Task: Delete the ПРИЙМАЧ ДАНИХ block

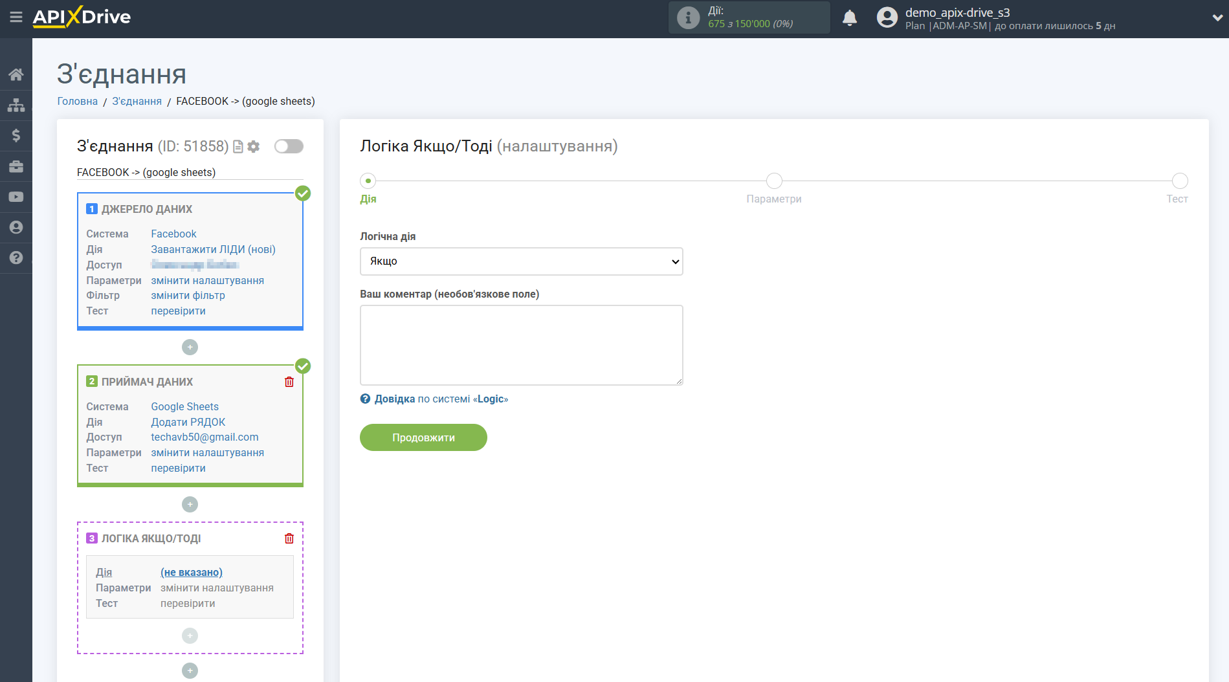Action: tap(289, 382)
